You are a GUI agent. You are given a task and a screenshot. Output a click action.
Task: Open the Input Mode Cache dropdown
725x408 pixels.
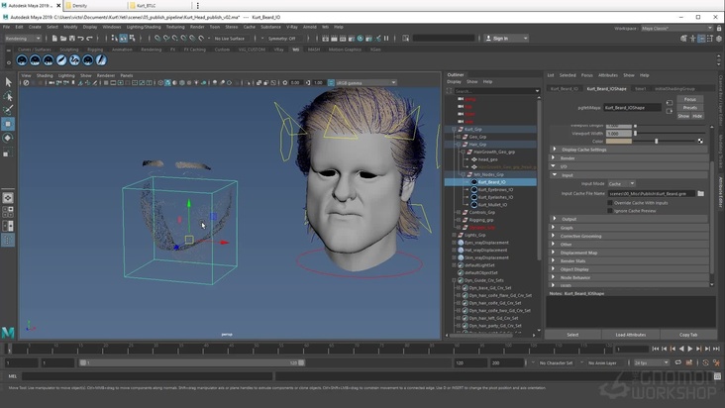coord(621,183)
